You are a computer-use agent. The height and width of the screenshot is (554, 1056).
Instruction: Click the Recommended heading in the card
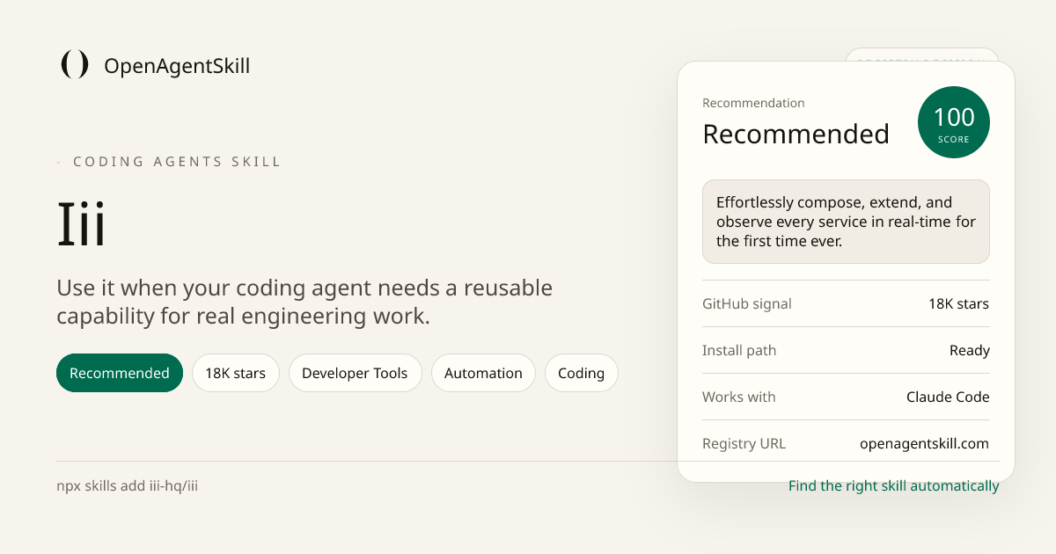pyautogui.click(x=796, y=134)
